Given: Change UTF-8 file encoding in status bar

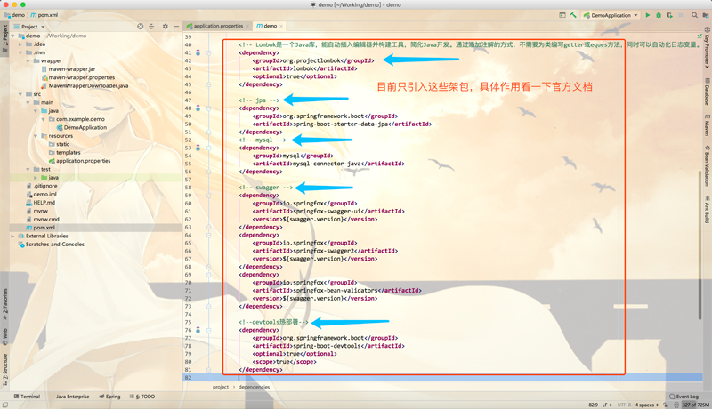Looking at the screenshot, I should (624, 405).
